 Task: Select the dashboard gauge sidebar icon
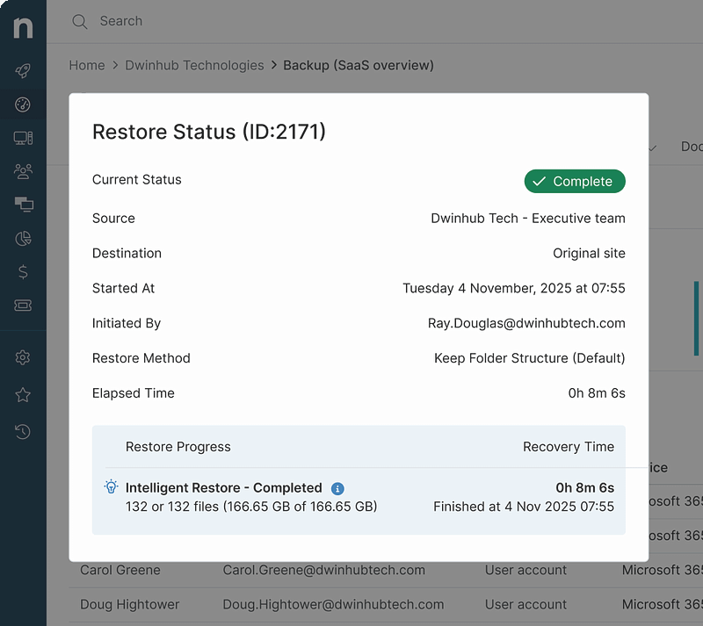(23, 105)
